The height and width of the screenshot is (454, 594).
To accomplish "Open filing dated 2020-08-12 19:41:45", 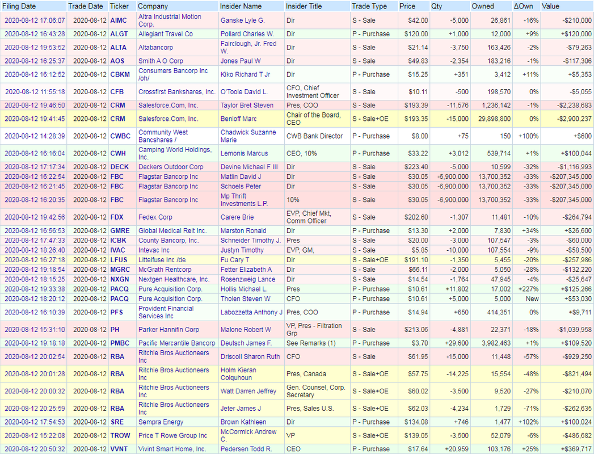I will tap(35, 119).
